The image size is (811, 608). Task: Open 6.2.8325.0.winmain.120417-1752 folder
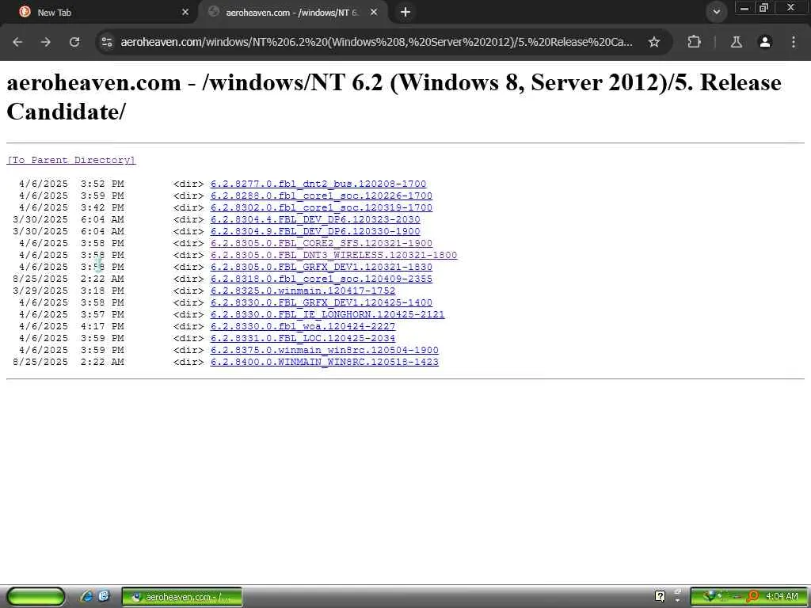tap(303, 291)
